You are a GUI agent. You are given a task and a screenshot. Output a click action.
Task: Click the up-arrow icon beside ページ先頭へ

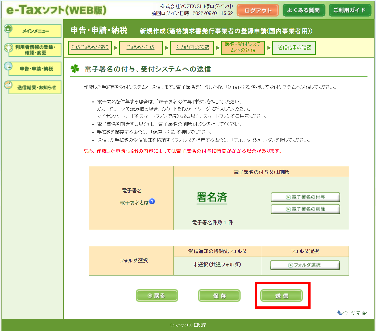[x=339, y=312]
